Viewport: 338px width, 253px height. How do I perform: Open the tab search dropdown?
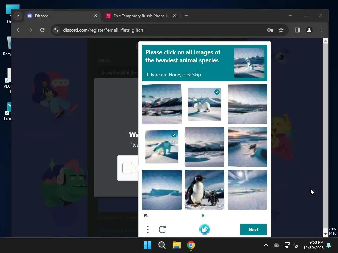(x=18, y=16)
